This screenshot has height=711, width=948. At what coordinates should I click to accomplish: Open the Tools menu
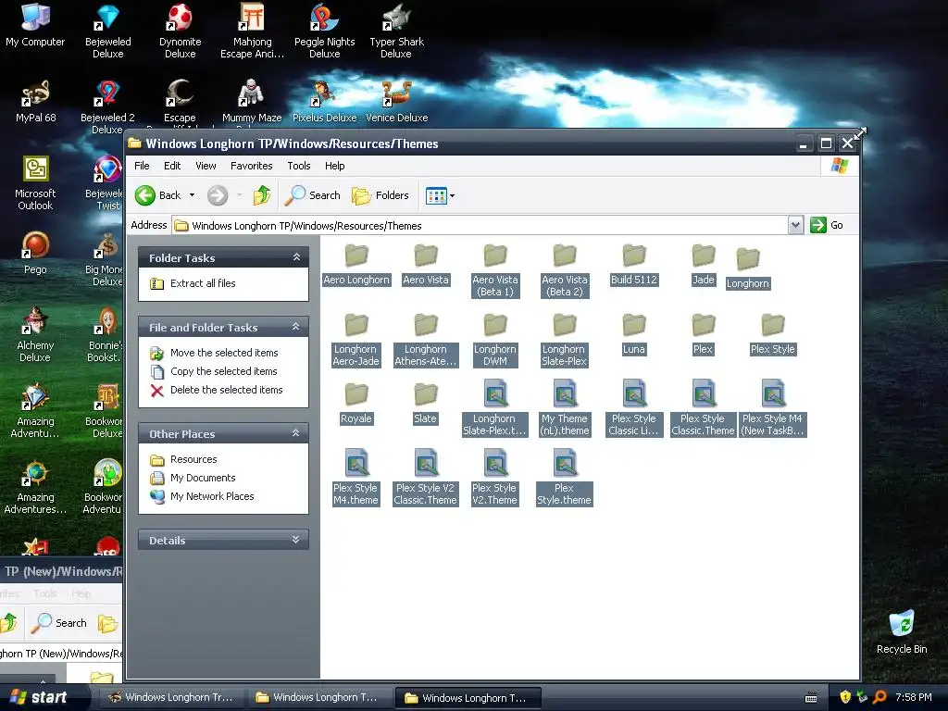[x=299, y=166]
